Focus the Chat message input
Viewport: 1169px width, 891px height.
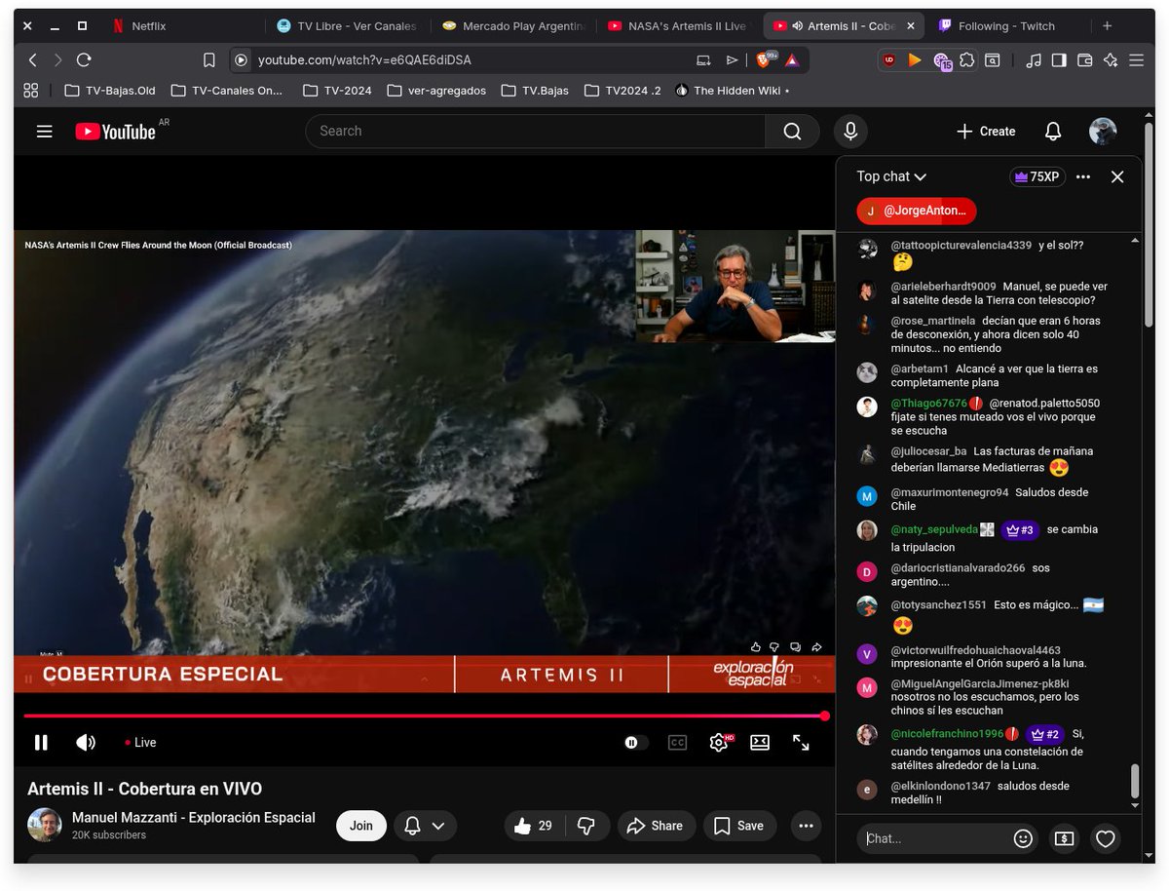tap(935, 838)
